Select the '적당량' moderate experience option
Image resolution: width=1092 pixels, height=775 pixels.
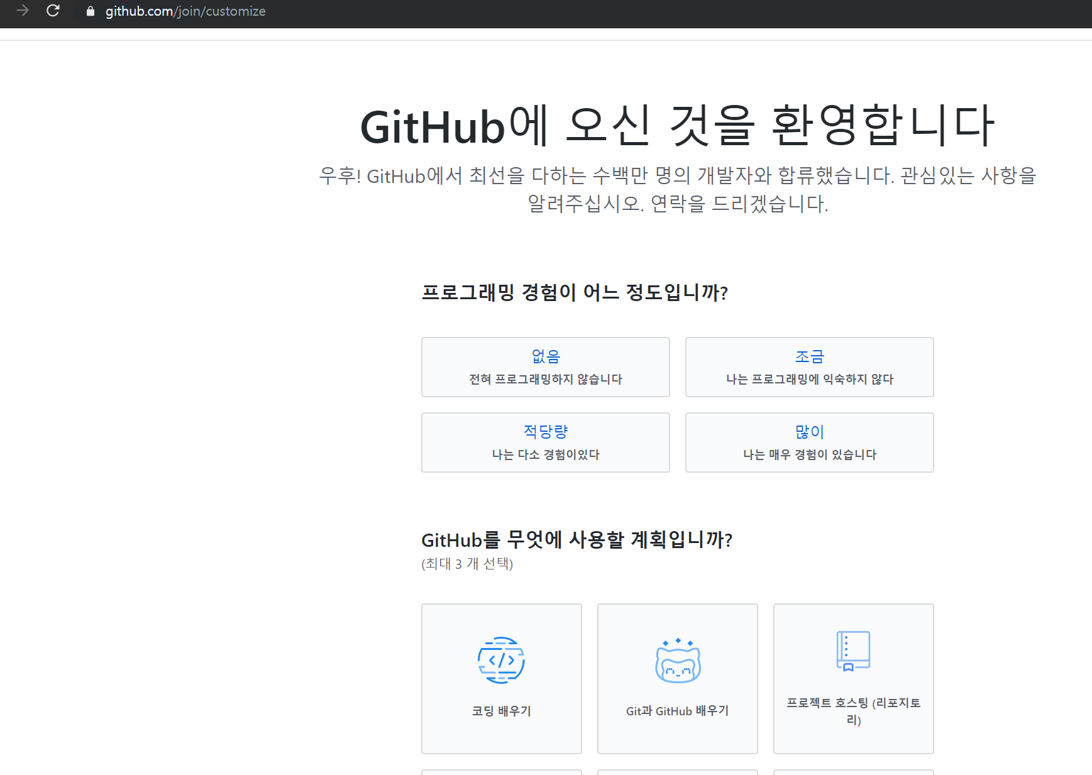click(546, 442)
